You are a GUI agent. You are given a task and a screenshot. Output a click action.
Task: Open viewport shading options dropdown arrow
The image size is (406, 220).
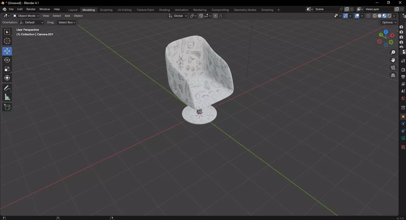pyautogui.click(x=394, y=16)
